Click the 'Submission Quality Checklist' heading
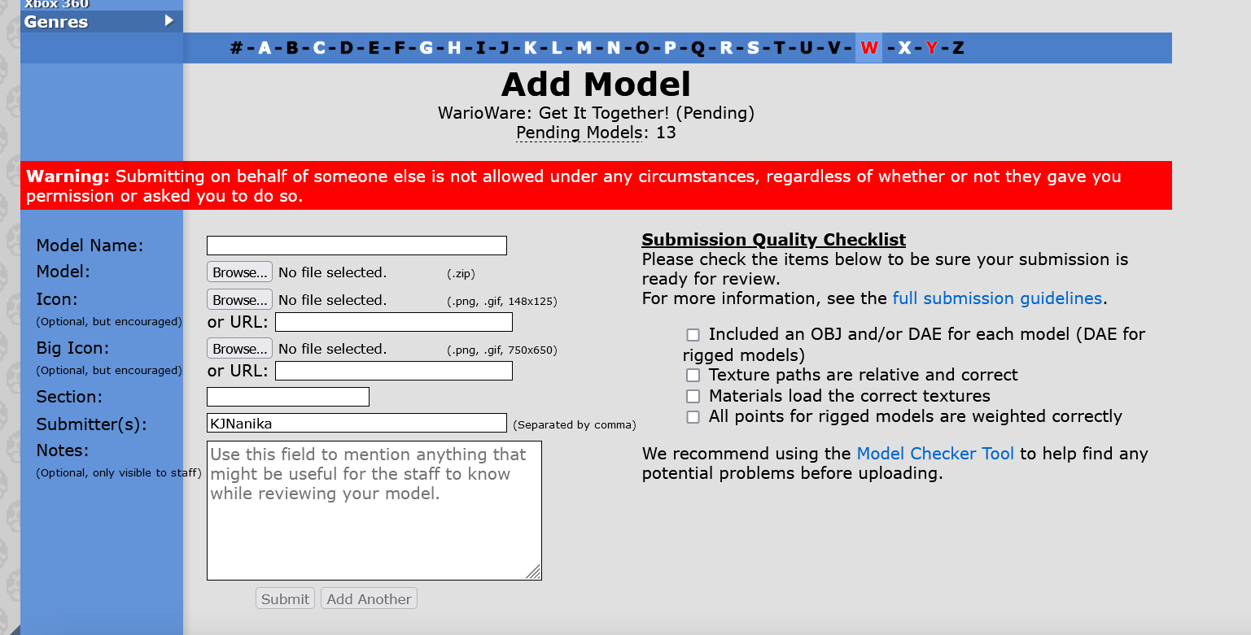The image size is (1251, 635). [x=774, y=240]
